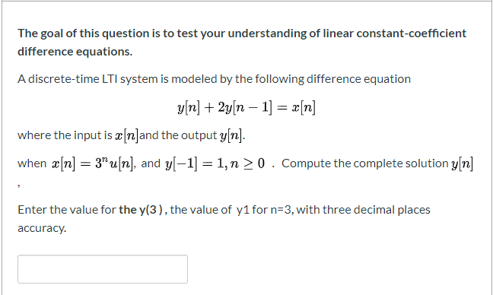493x295 pixels.
Task: Click the phrase 'three decimal places'
Action: click(x=377, y=210)
